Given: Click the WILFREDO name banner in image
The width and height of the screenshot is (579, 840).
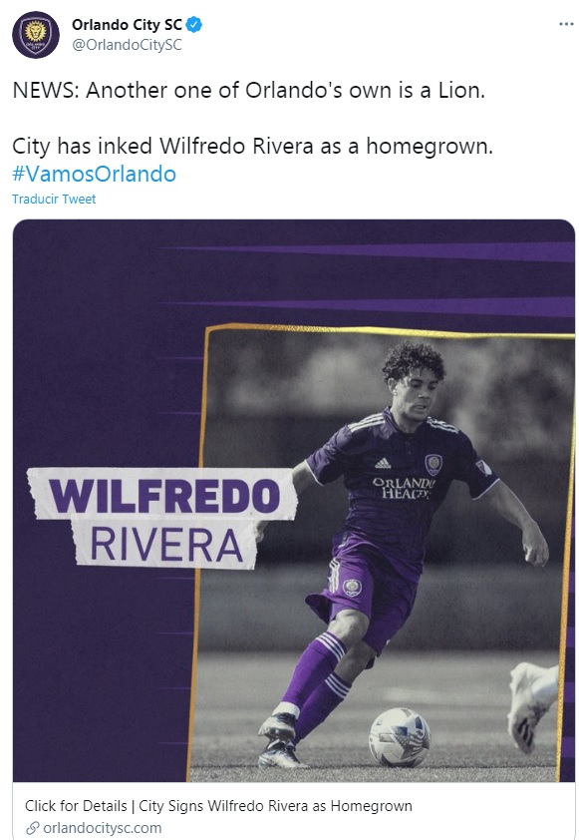Looking at the screenshot, I should pos(162,495).
